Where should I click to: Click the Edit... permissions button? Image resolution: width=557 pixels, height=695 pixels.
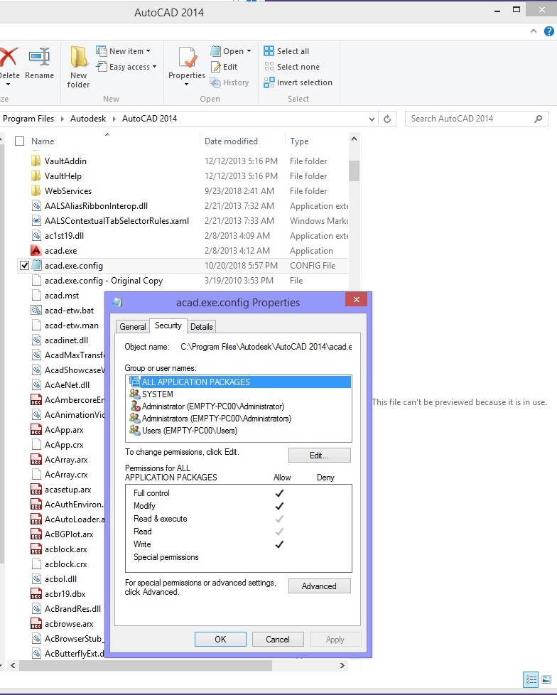click(x=320, y=456)
